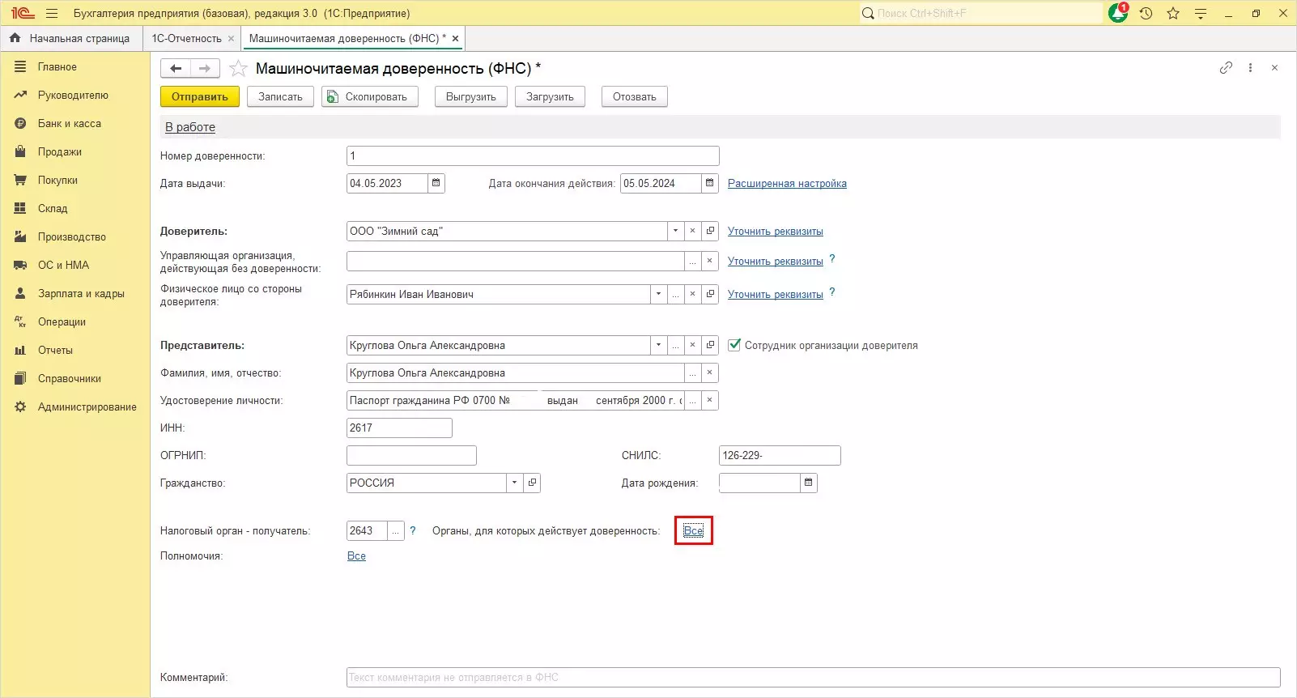
Task: Expand the Доверитель dropdown list
Action: (675, 231)
